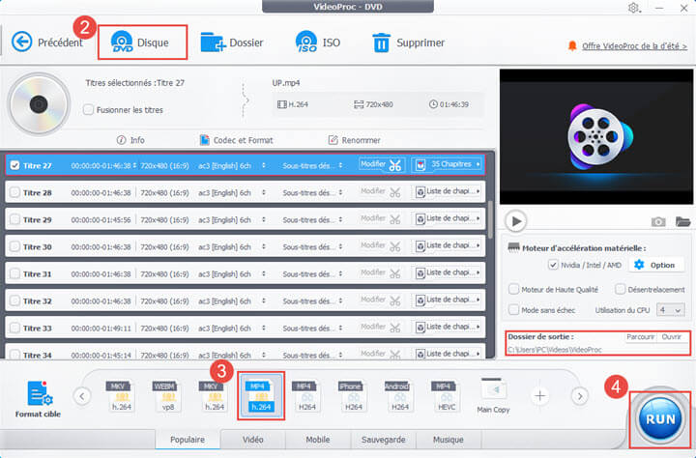Screen dimensions: 696x458
Task: Open the Format cible settings icon
Action: coord(38,393)
